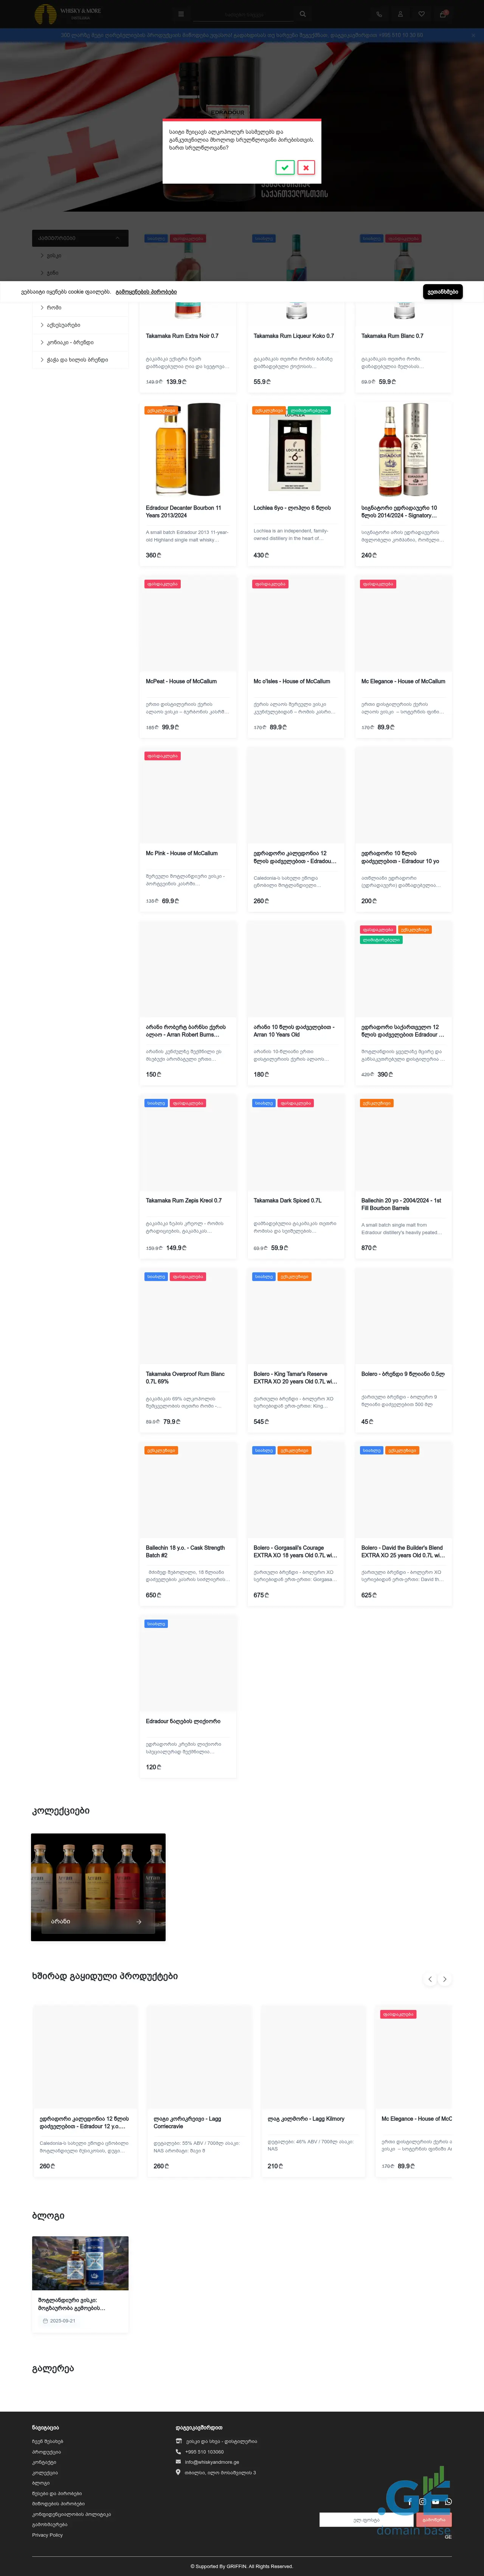Open the header grid menu icon

[x=181, y=14]
